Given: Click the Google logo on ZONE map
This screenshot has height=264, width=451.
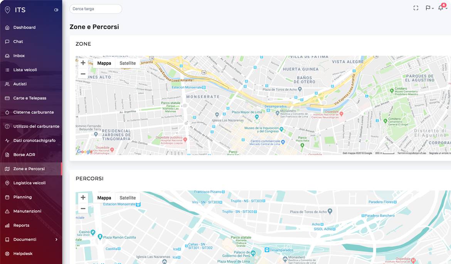Looking at the screenshot, I should [85, 152].
